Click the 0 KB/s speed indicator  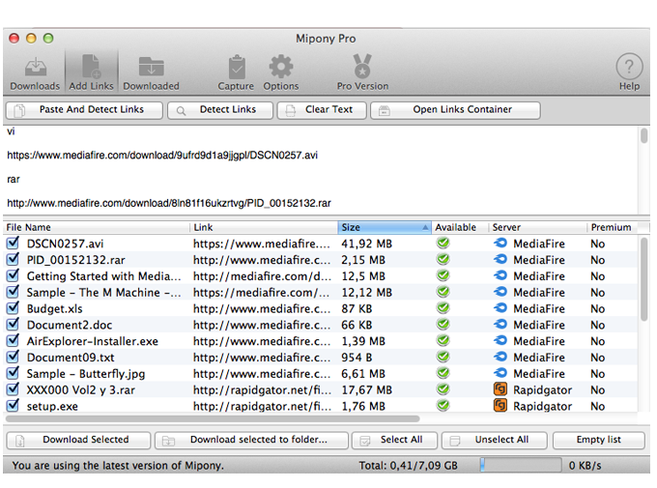[585, 466]
